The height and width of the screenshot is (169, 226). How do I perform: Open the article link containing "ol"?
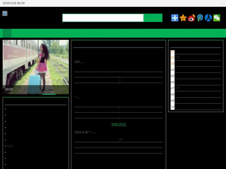[x=120, y=80]
